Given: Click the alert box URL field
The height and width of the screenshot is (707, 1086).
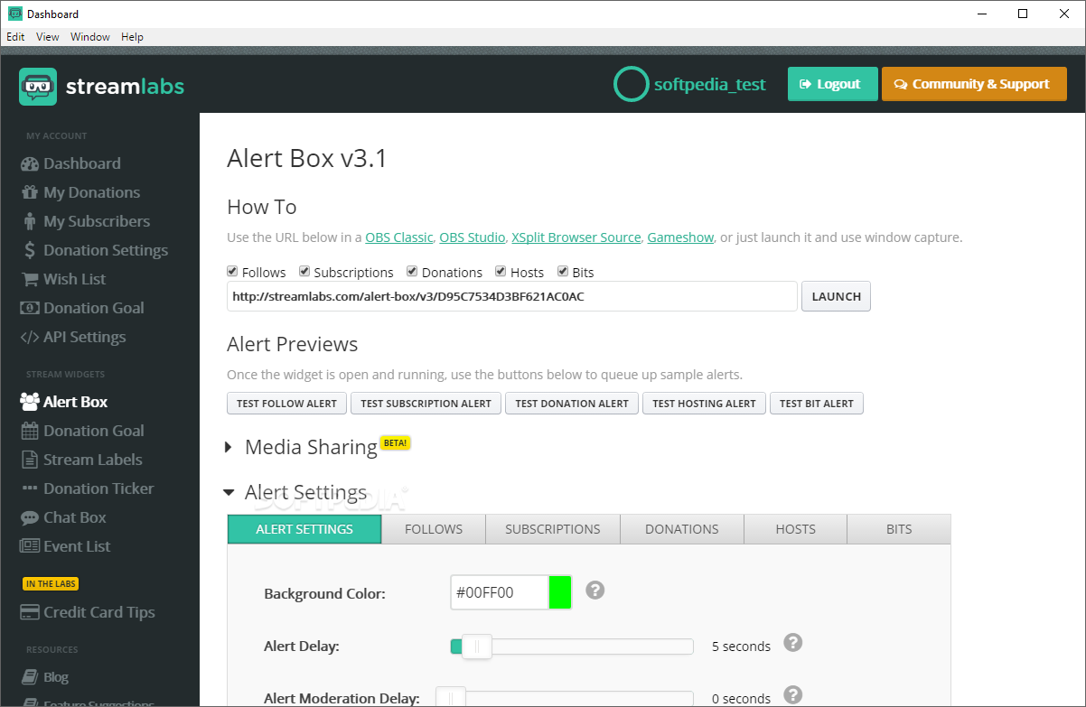Looking at the screenshot, I should coord(512,296).
